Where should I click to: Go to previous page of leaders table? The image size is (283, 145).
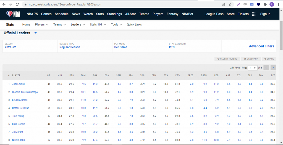[x=266, y=68]
